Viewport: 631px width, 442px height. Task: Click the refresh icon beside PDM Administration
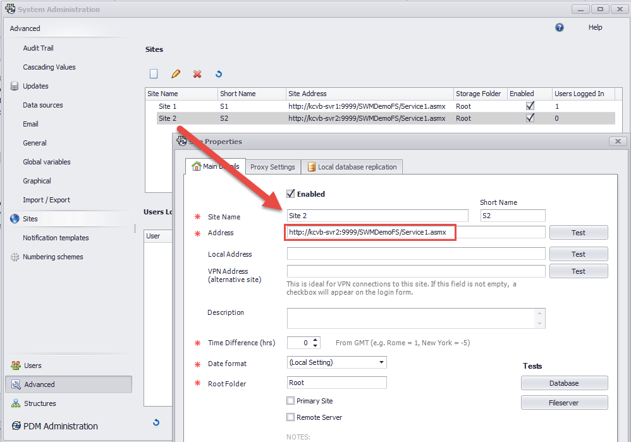coord(156,422)
